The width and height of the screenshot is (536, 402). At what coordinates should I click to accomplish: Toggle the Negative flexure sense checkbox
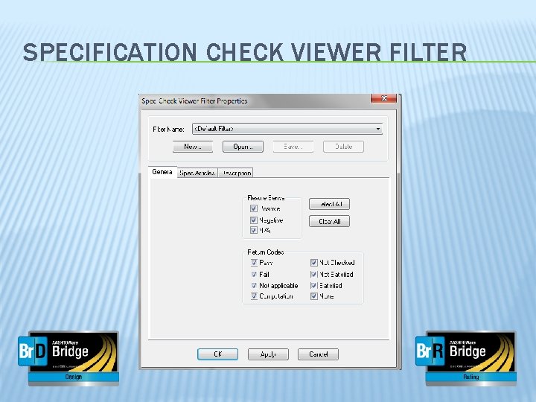254,220
